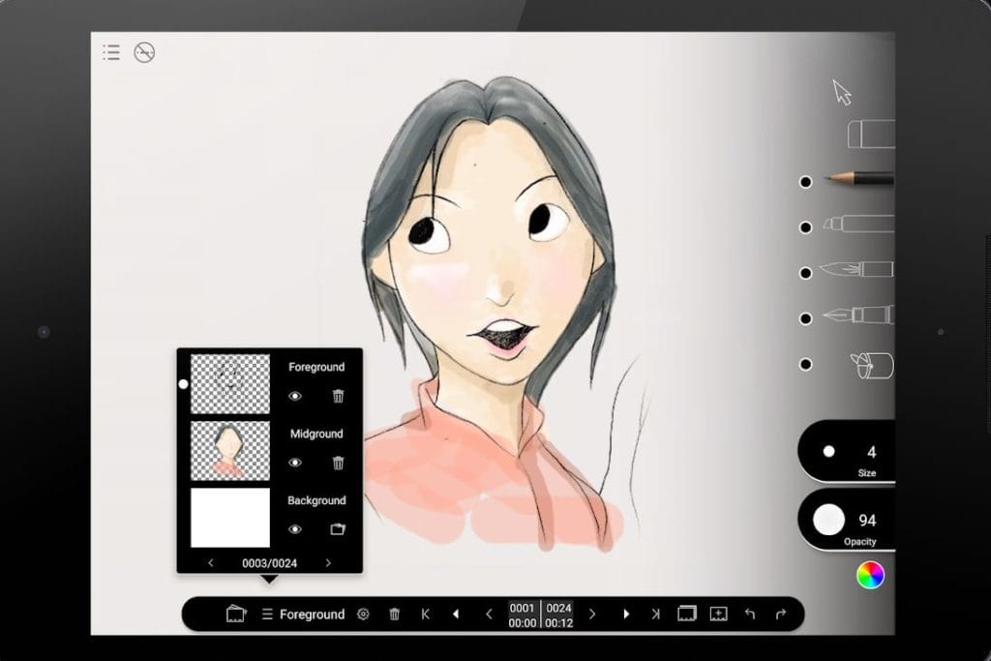This screenshot has width=991, height=661.
Task: Click the dot beside the Marker tool
Action: pos(805,227)
